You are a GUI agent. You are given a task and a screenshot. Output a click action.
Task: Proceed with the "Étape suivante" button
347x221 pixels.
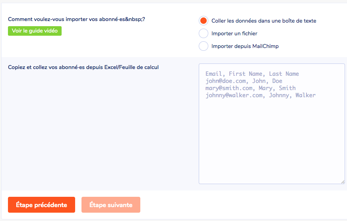point(110,205)
